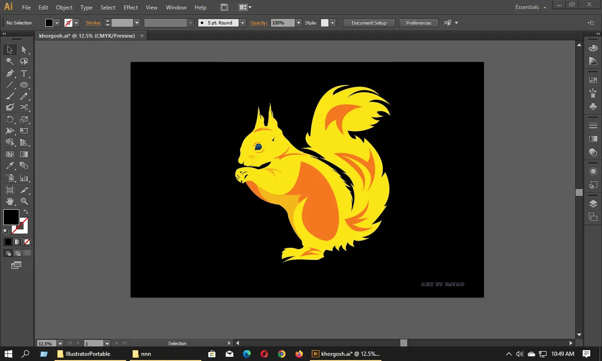The width and height of the screenshot is (602, 361).
Task: Select the Gradient tool in toolbox
Action: click(24, 154)
